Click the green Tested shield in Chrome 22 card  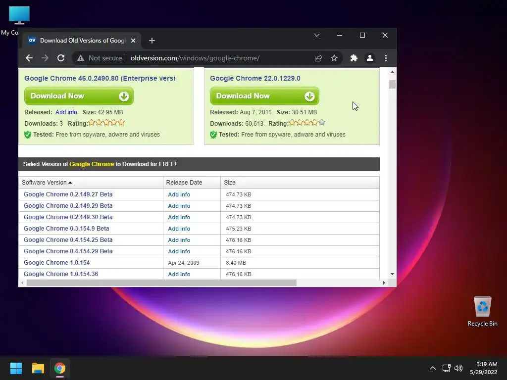click(x=213, y=135)
